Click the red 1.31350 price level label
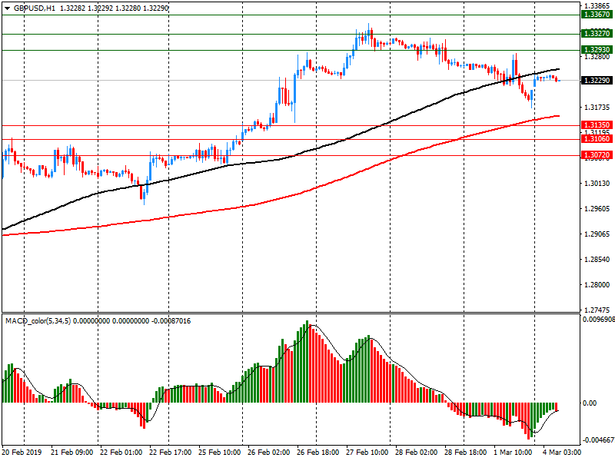Image resolution: width=615 pixels, height=461 pixels. pyautogui.click(x=597, y=125)
